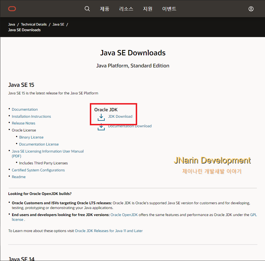
Task: Open the Binary License link
Action: (31, 137)
